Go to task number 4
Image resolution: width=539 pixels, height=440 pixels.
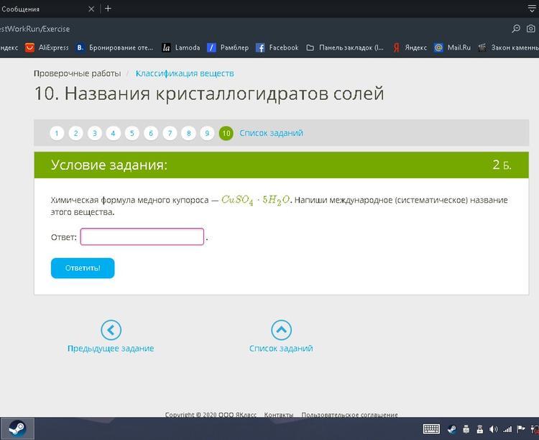coord(113,133)
